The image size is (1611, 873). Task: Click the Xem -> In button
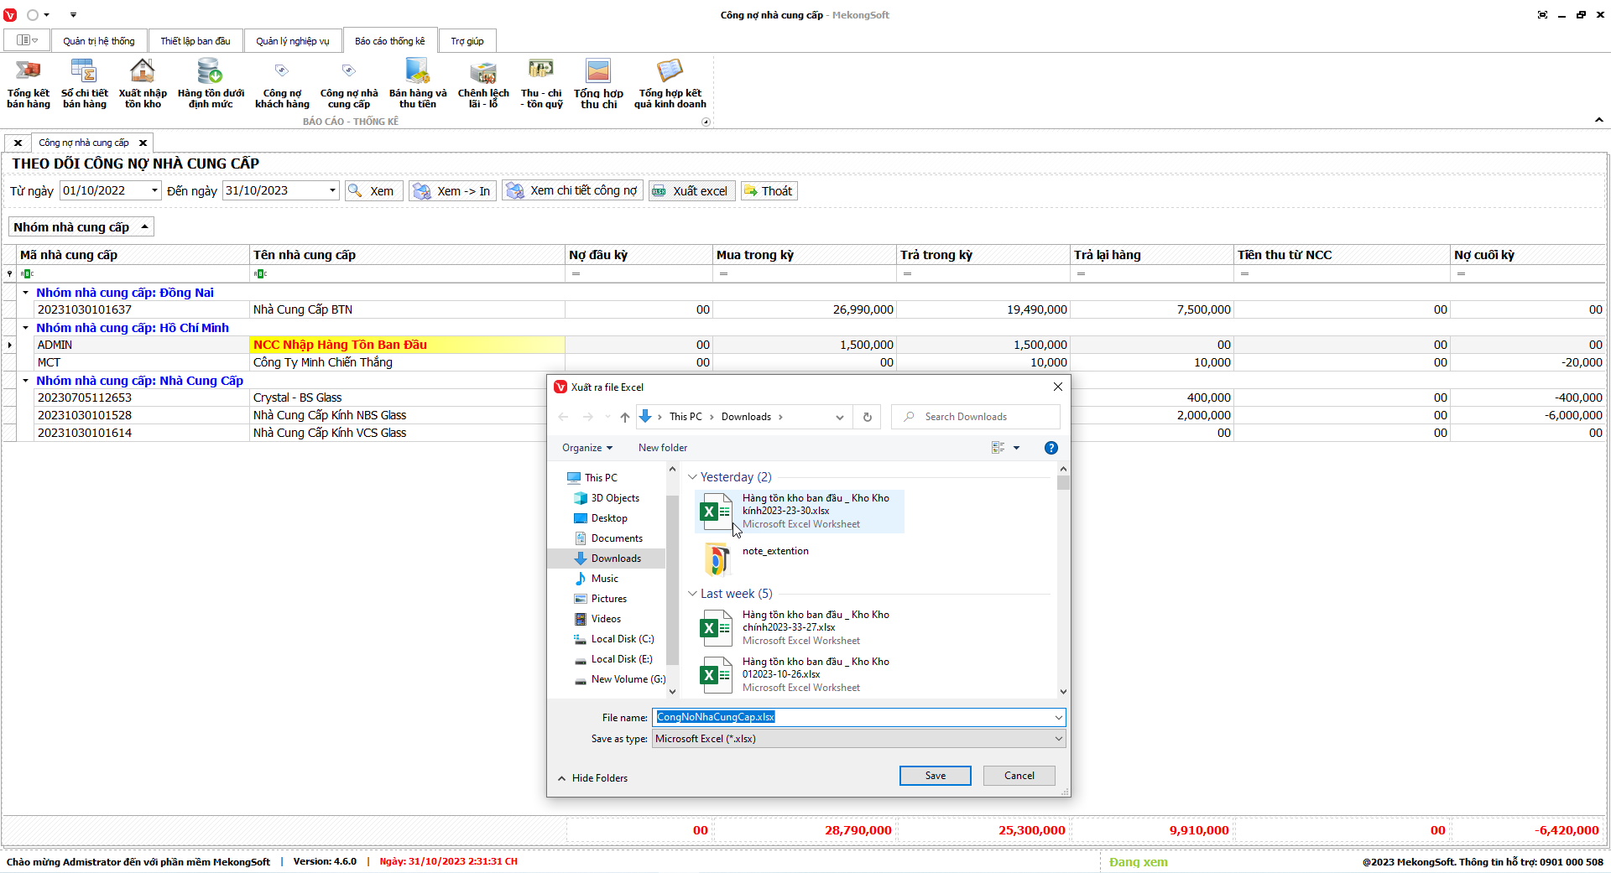pos(453,191)
